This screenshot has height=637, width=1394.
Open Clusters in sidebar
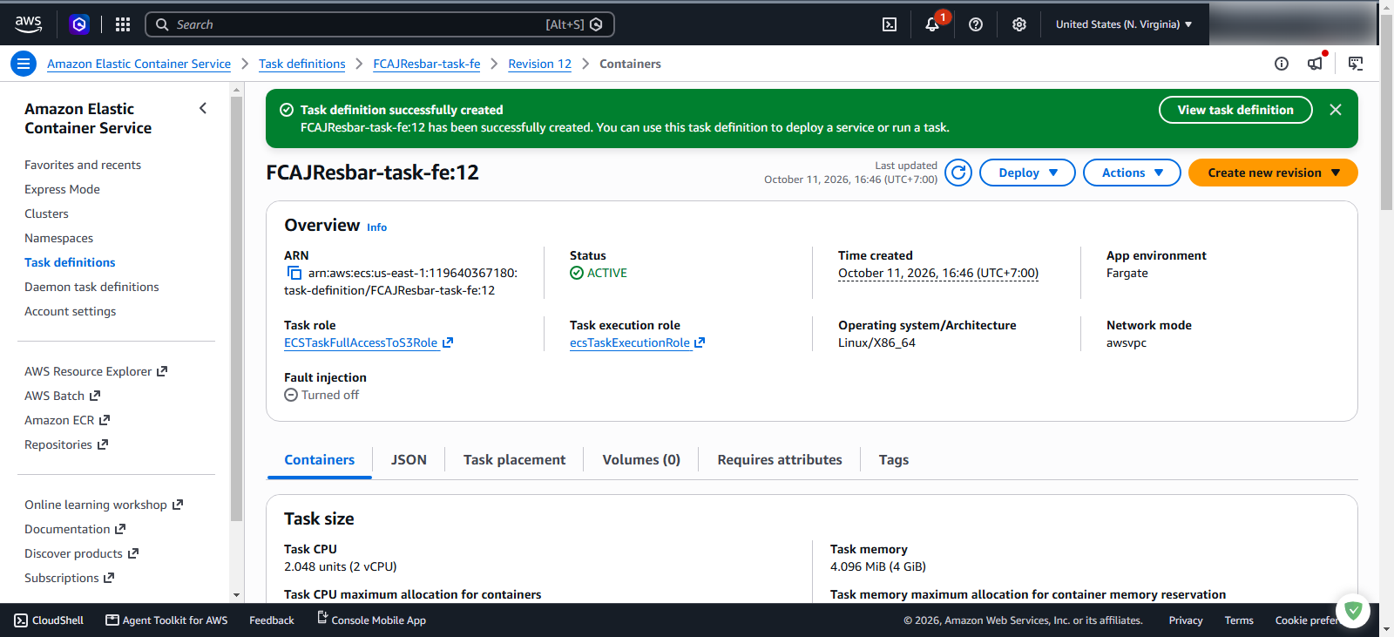[46, 213]
